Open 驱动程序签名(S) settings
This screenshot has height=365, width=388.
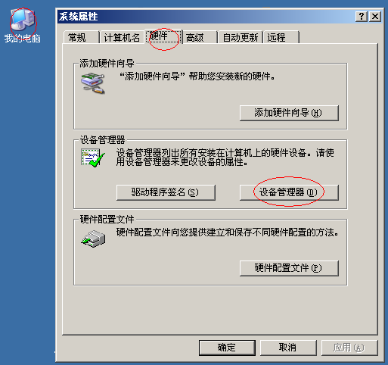pos(166,192)
